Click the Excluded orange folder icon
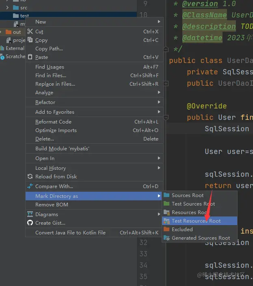 point(167,230)
